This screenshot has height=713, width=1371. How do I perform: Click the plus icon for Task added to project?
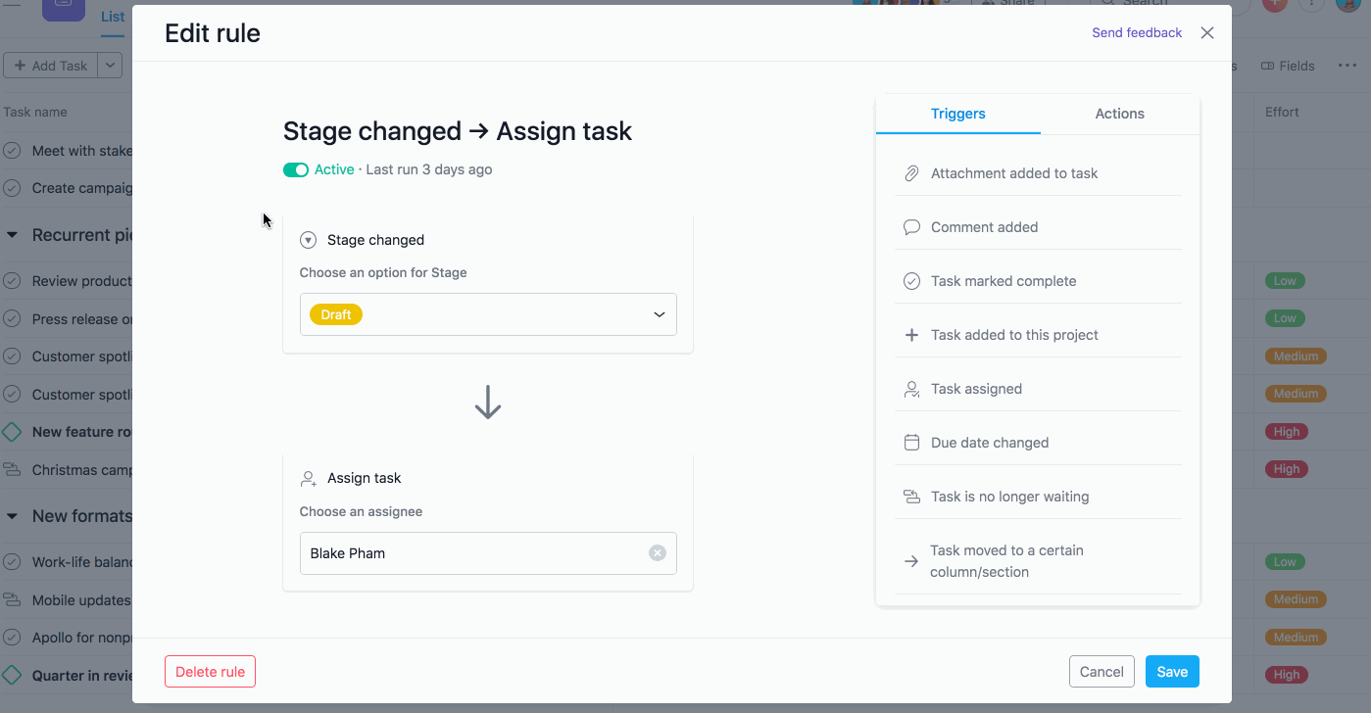[911, 335]
